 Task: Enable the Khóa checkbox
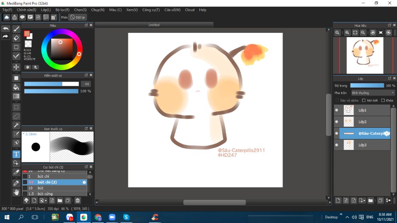click(383, 100)
